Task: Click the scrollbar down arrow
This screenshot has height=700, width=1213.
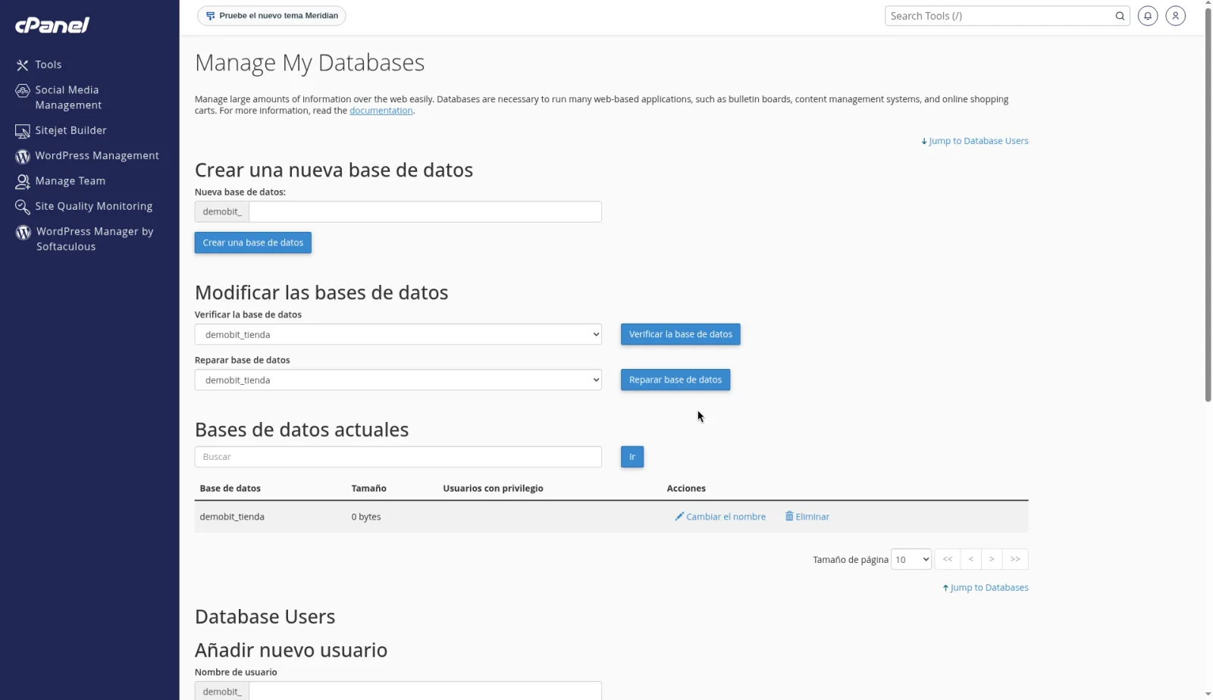Action: 1208,694
